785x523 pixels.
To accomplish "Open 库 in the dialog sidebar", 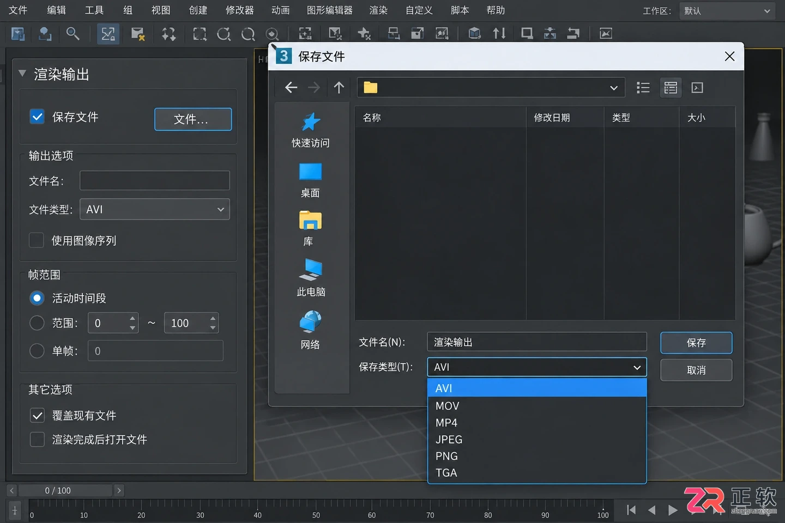I will [x=310, y=229].
